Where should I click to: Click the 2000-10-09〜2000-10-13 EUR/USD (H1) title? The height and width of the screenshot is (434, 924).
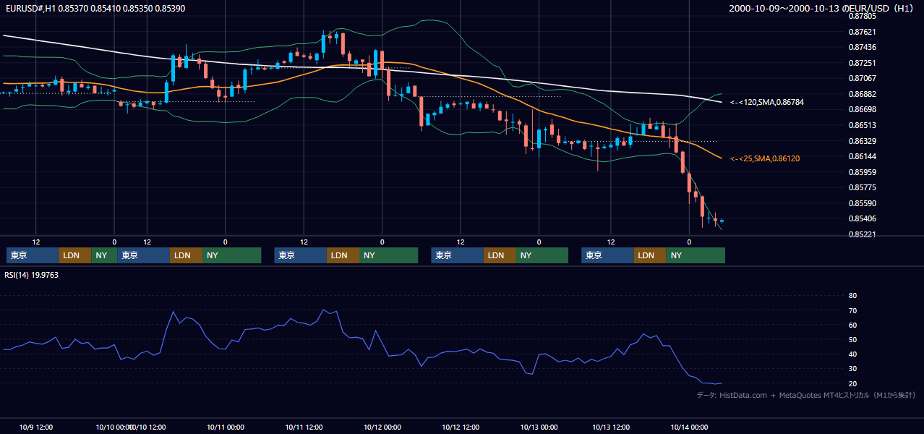coord(822,8)
